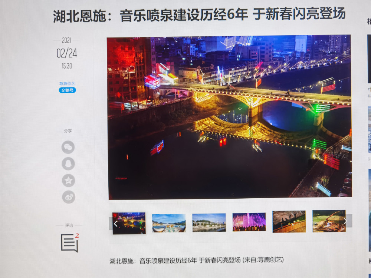The image size is (371, 278).
Task: Click the photo caption text below gallery
Action: (x=196, y=260)
